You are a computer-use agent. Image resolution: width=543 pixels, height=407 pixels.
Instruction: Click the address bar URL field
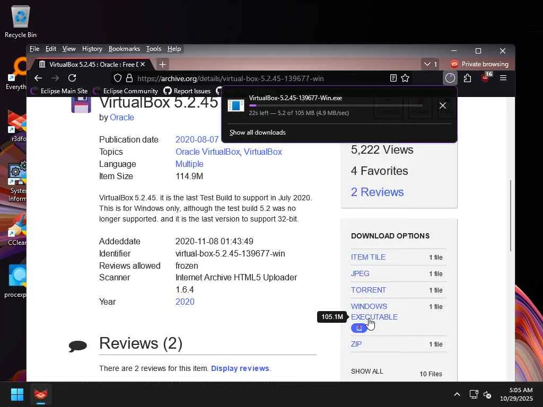(261, 78)
